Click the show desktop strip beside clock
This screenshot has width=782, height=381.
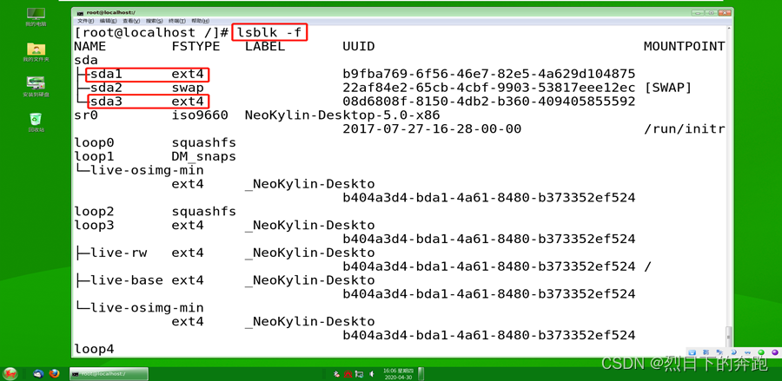421,373
